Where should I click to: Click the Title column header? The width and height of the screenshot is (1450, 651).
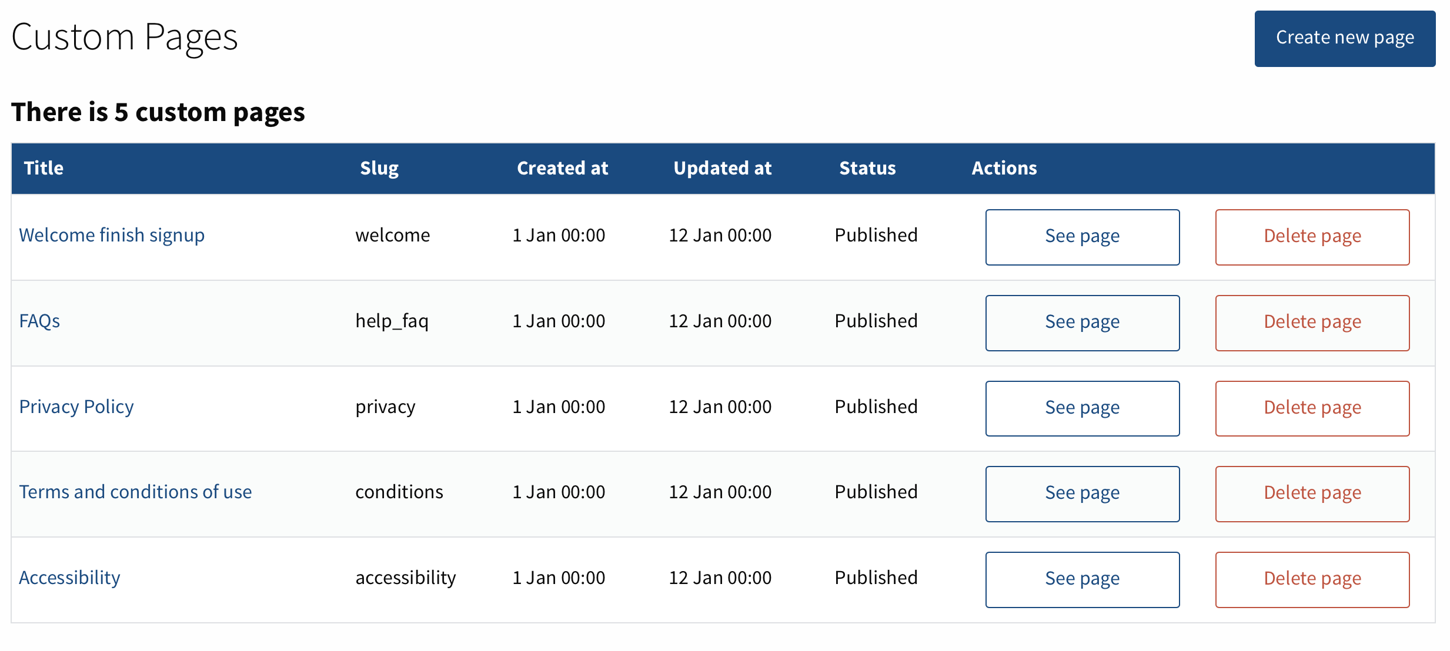click(x=44, y=168)
